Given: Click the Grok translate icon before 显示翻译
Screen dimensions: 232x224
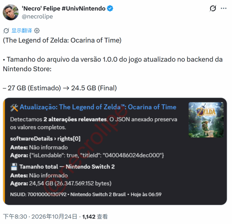Looking at the screenshot, I should [6, 31].
